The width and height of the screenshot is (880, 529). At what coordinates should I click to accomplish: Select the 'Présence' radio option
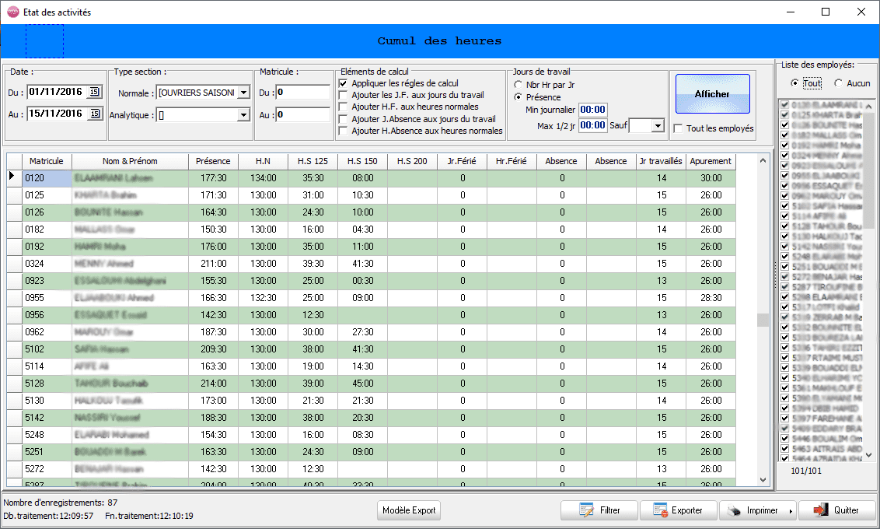tap(518, 97)
